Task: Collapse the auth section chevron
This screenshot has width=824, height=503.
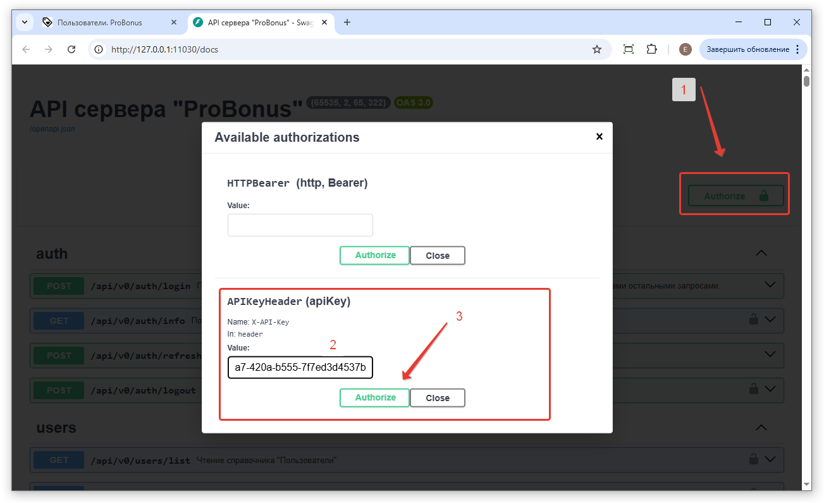Action: click(761, 253)
